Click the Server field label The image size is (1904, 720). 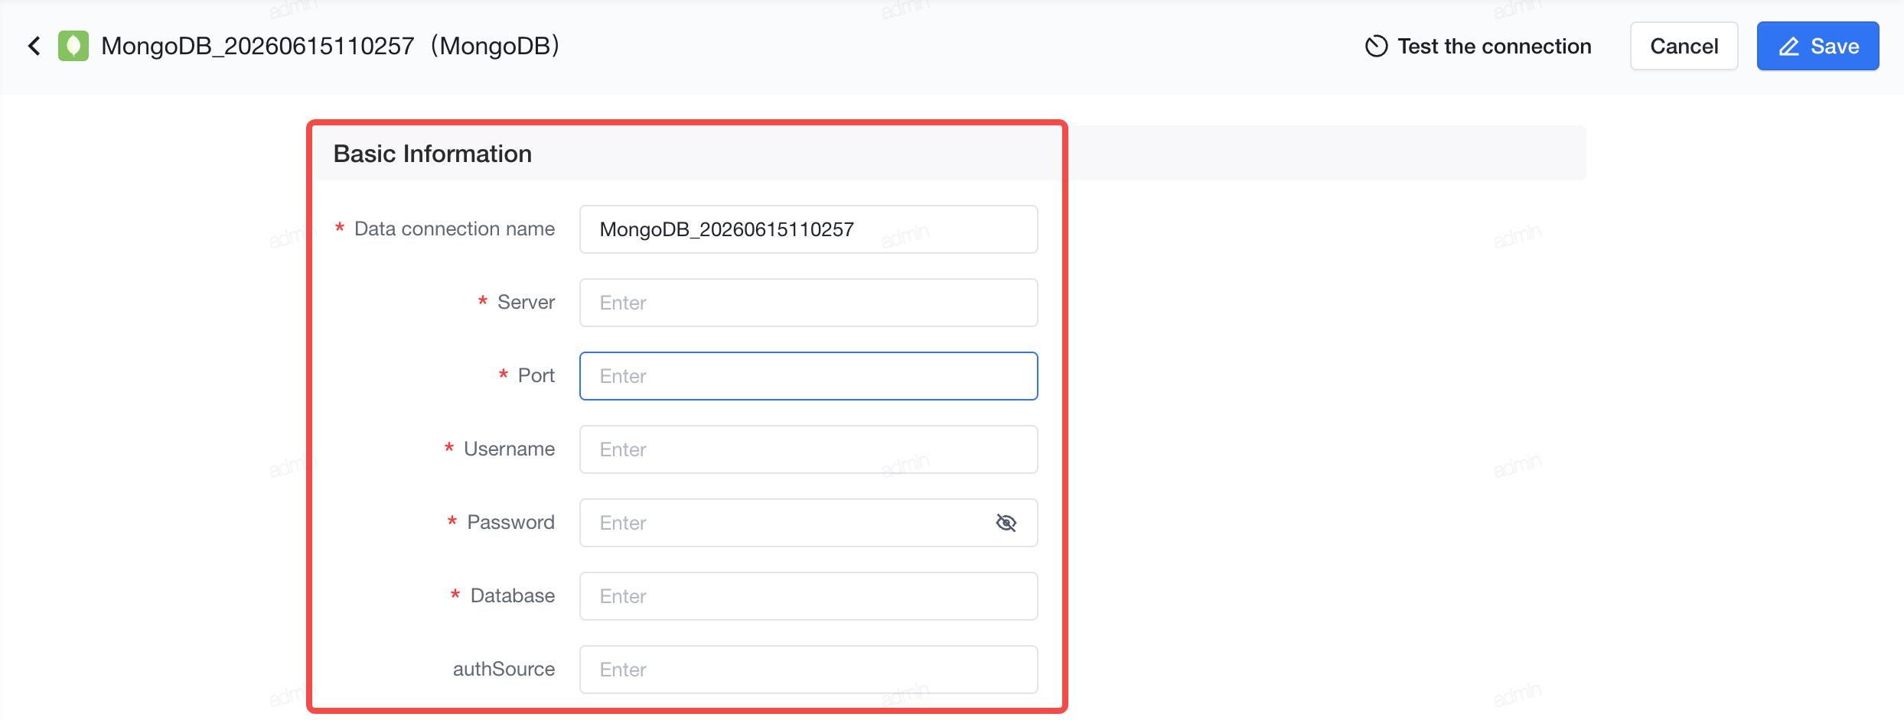[x=526, y=303]
